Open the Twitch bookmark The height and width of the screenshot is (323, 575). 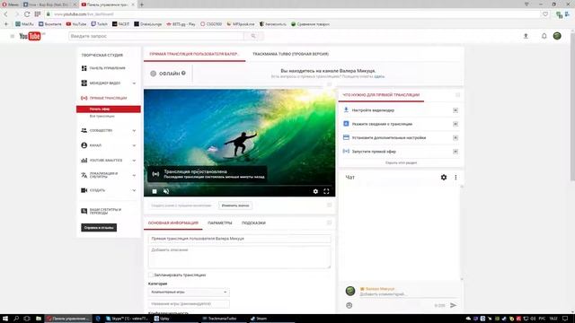pyautogui.click(x=100, y=24)
